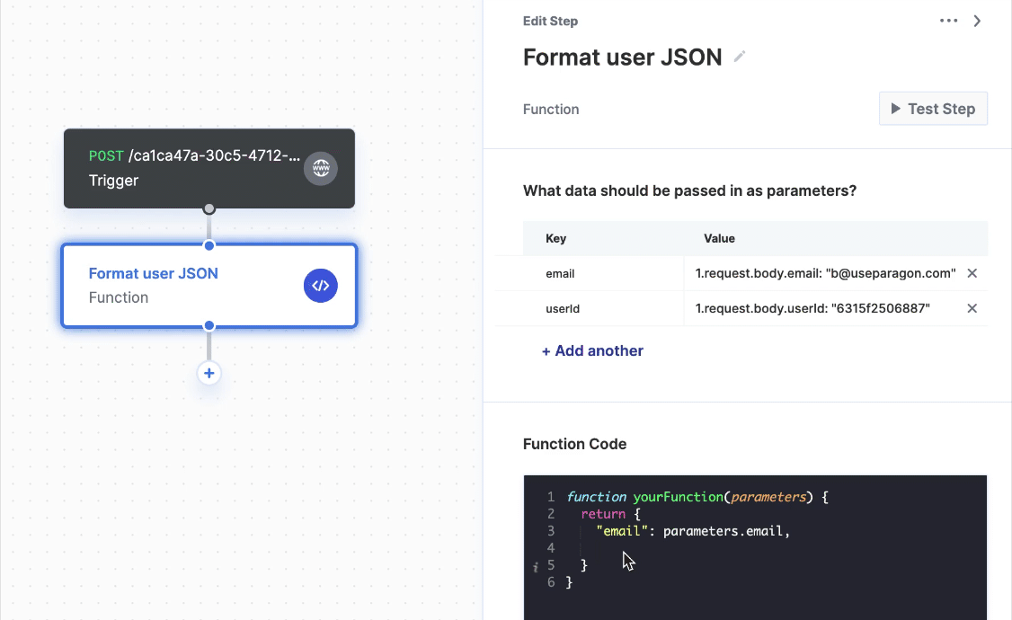Image resolution: width=1012 pixels, height=620 pixels.
Task: Click the email key field
Action: (x=590, y=273)
